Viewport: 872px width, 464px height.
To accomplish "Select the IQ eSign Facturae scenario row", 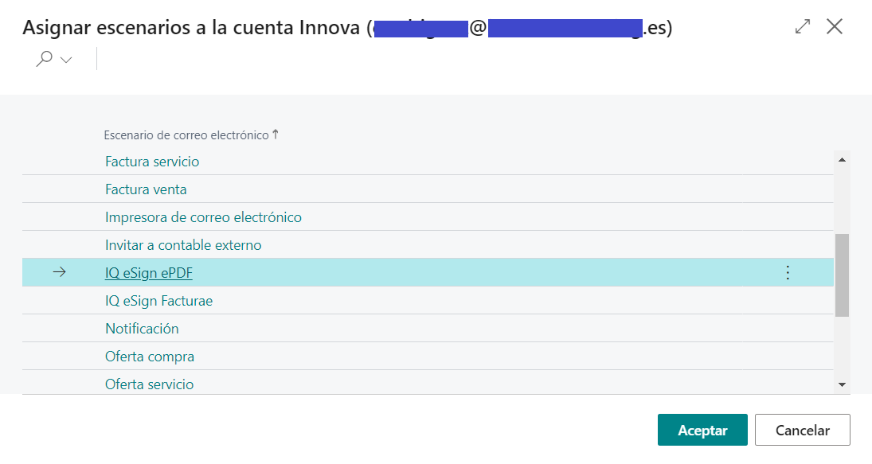I will pos(158,300).
